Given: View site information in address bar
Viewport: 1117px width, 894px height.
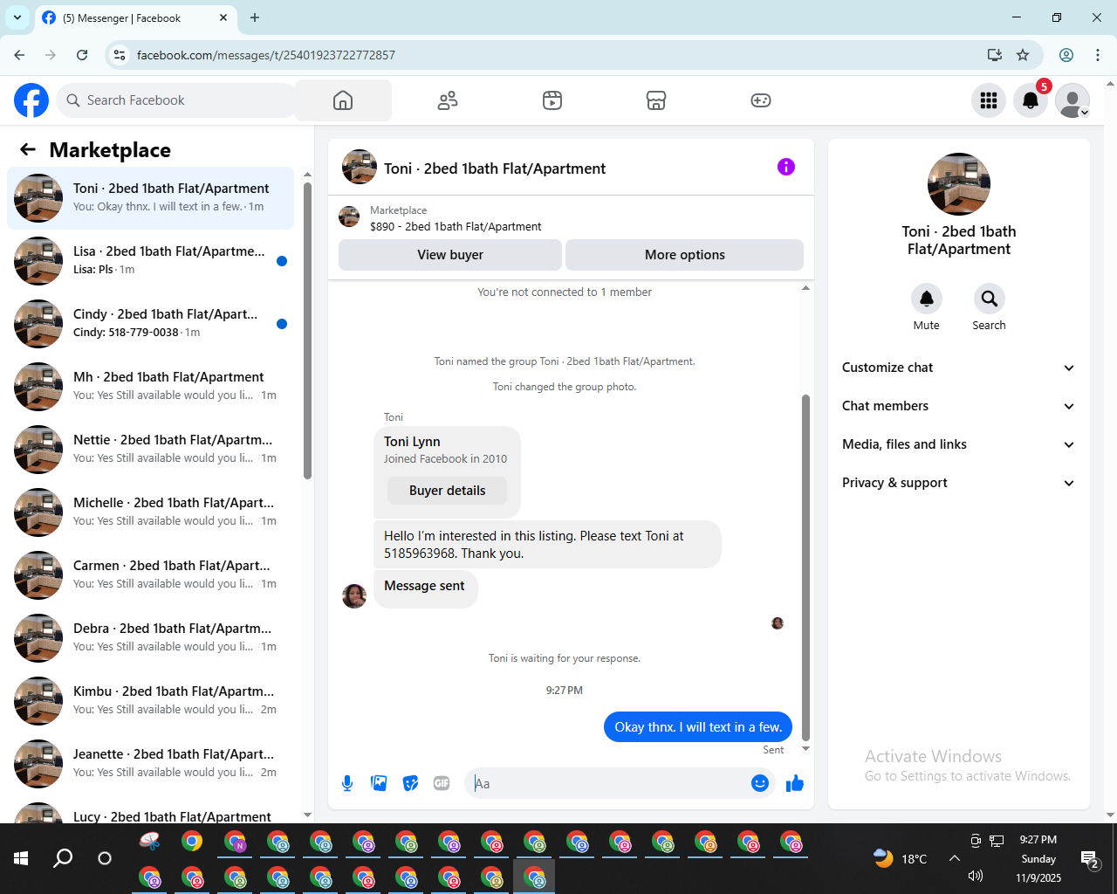Looking at the screenshot, I should (120, 55).
